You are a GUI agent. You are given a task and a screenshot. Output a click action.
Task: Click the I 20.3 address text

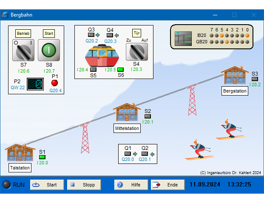[x=136, y=69]
